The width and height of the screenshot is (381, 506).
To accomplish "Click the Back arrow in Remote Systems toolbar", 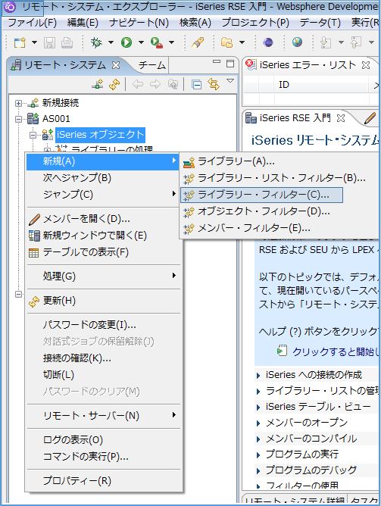I will 138,85.
